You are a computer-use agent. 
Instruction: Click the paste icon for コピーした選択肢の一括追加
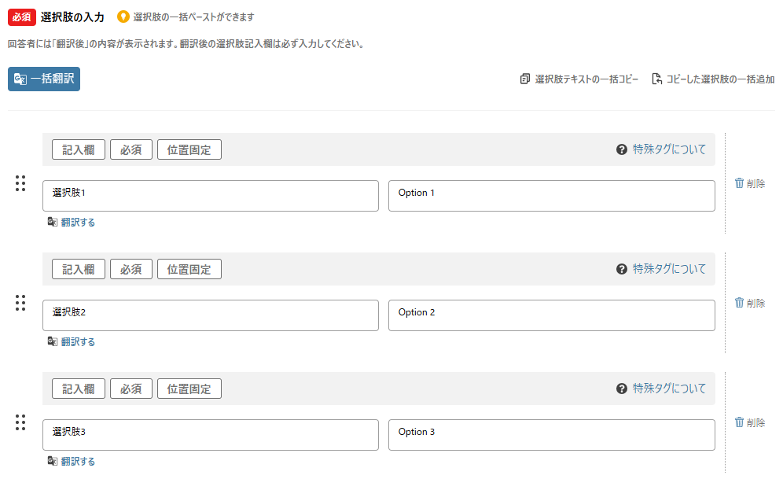[x=656, y=79]
